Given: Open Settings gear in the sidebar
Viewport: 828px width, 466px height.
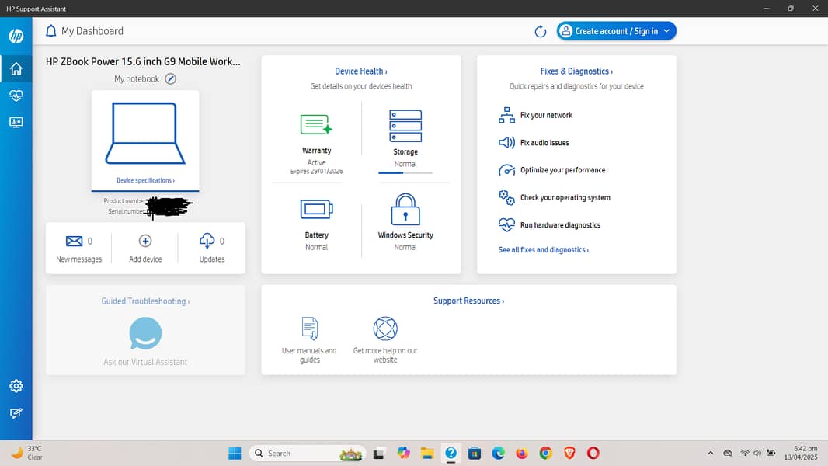Looking at the screenshot, I should [x=16, y=386].
